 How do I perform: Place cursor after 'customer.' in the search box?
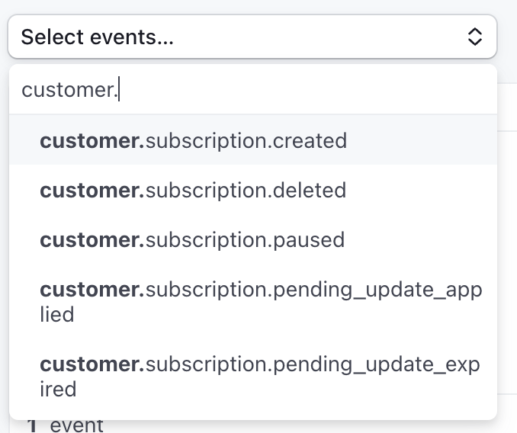coord(120,90)
